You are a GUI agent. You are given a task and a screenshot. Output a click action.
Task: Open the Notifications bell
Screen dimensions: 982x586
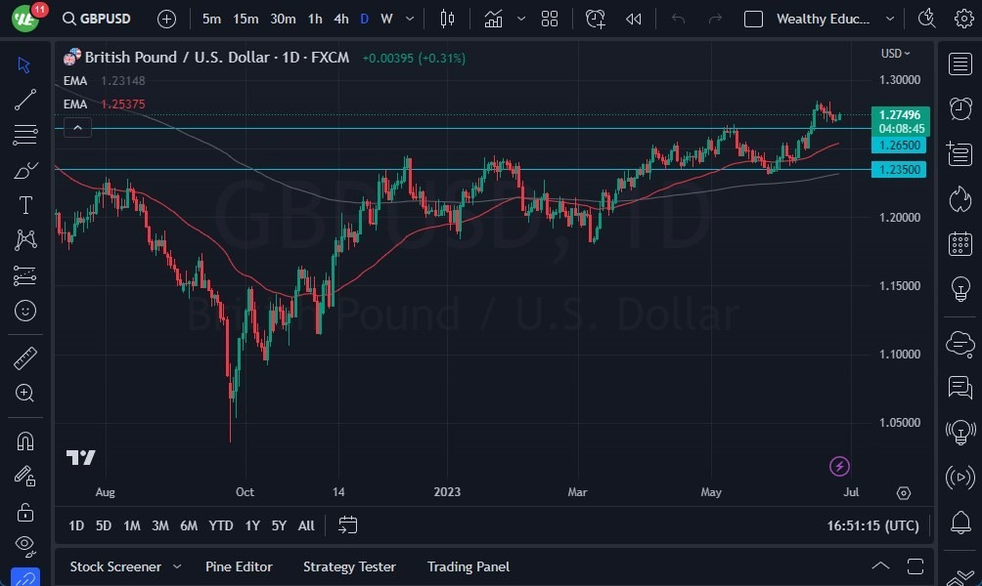tap(960, 523)
